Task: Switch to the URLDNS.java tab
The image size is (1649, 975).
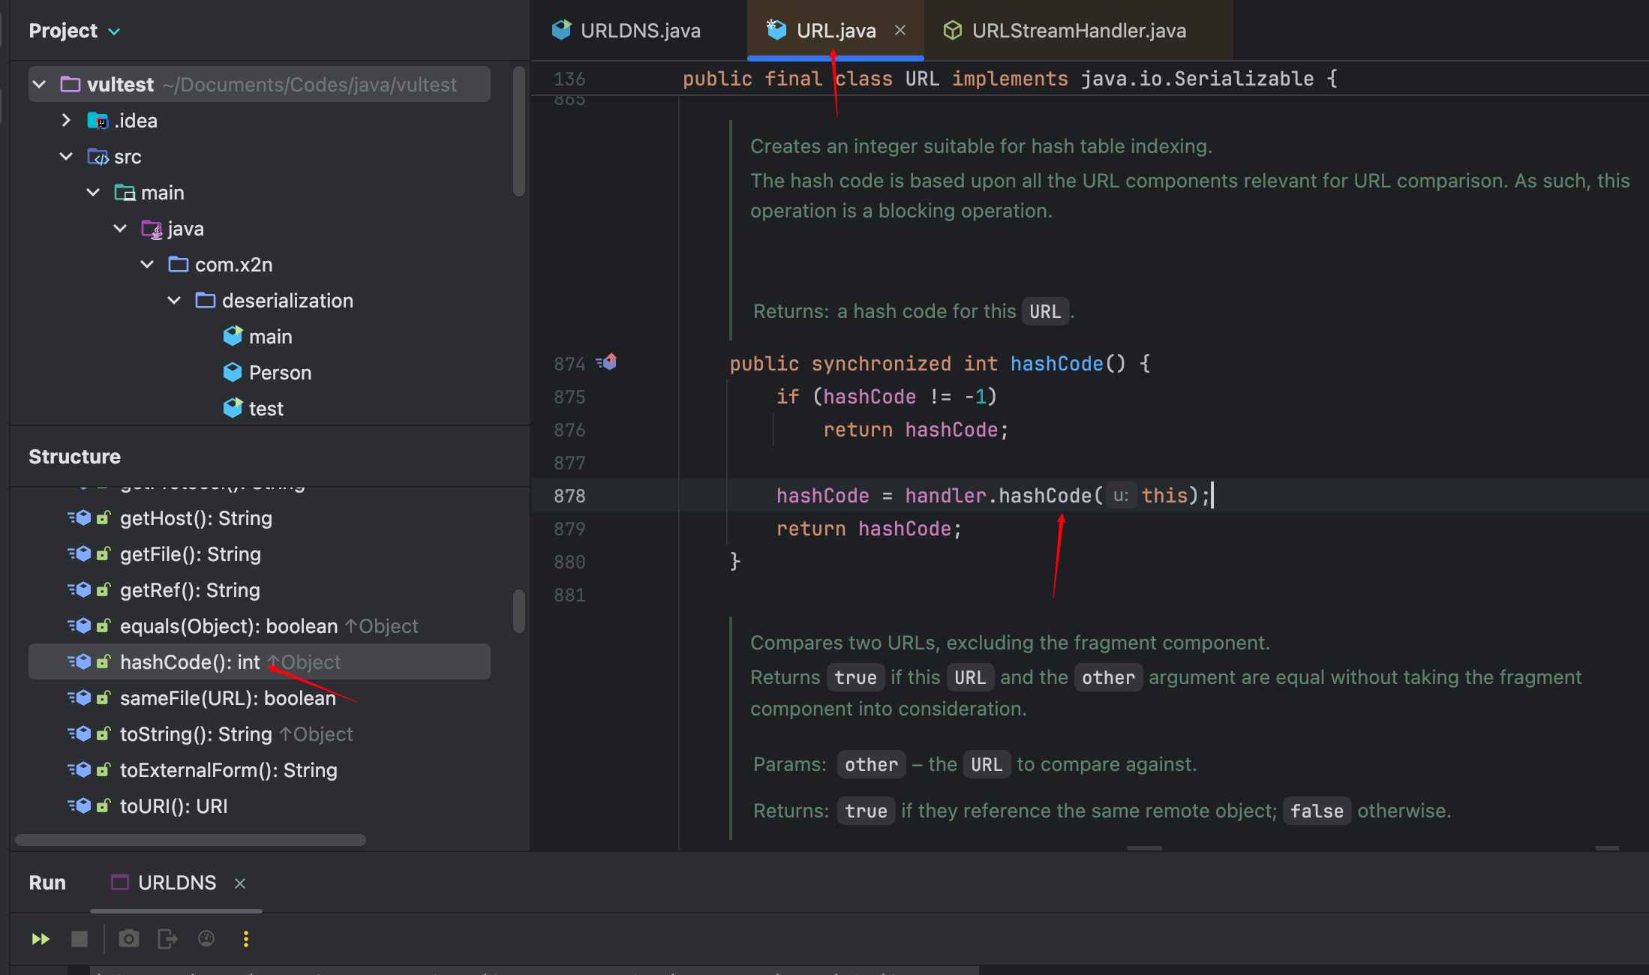Action: click(640, 30)
